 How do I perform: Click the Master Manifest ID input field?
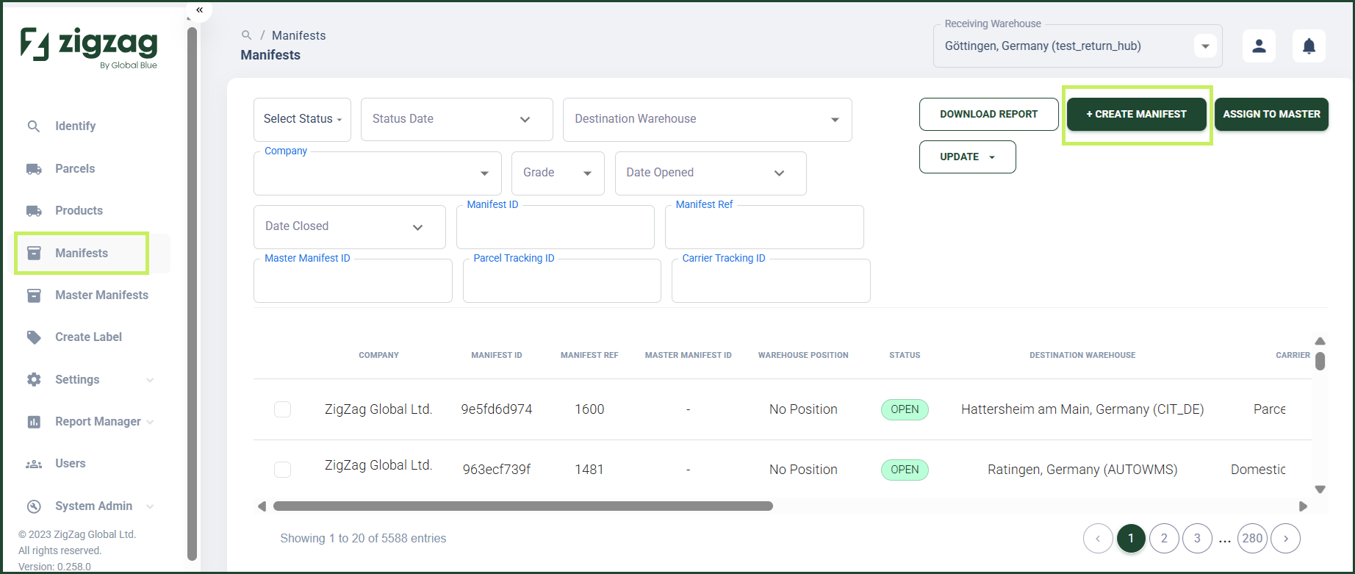click(x=353, y=281)
